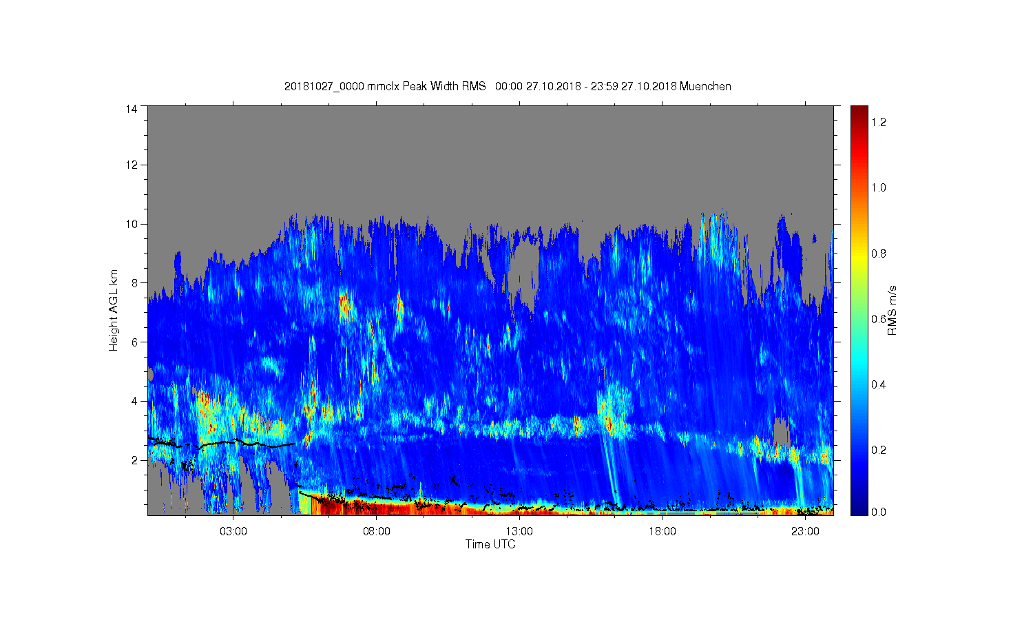
Task: Click the 'RMS m/s' colorbar label
Action: click(892, 310)
